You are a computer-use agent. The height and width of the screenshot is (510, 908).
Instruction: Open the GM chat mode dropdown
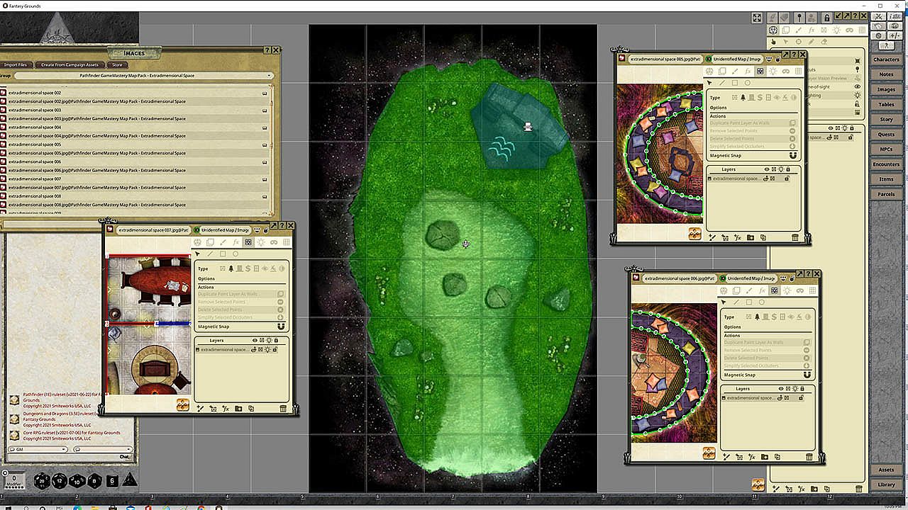click(x=38, y=449)
